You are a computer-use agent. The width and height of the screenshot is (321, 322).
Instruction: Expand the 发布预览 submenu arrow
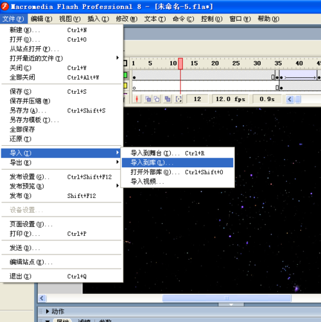(x=117, y=186)
